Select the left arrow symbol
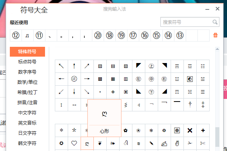227x151 pixels. click(x=61, y=79)
